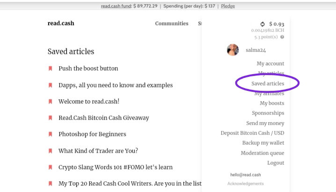336x192 pixels.
Task: Click bookmark icon beside Crypto Slang Words 101
Action: (51, 167)
